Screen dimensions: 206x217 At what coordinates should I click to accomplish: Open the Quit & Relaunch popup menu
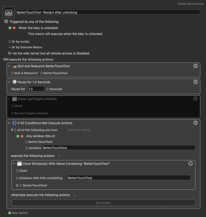pyautogui.click(x=24, y=73)
